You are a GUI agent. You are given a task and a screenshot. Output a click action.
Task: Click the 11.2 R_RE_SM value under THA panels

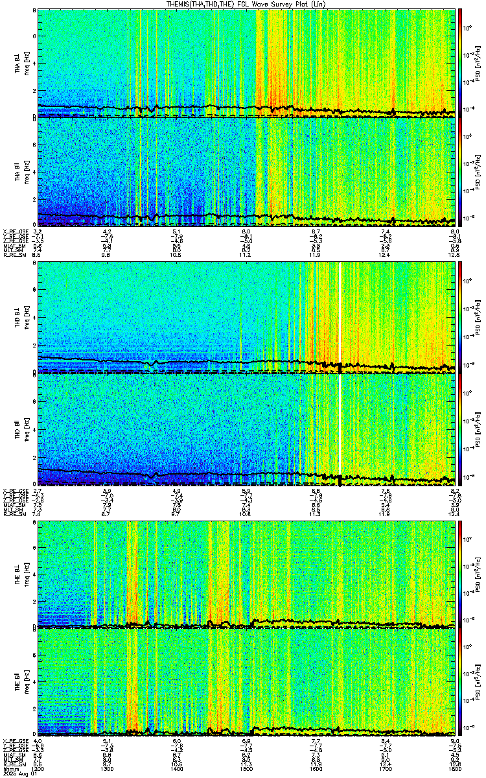coord(246,255)
